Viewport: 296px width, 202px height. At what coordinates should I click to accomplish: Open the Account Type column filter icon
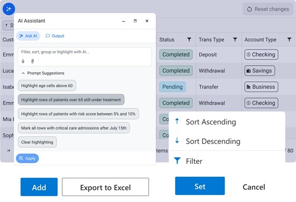[x=289, y=39]
